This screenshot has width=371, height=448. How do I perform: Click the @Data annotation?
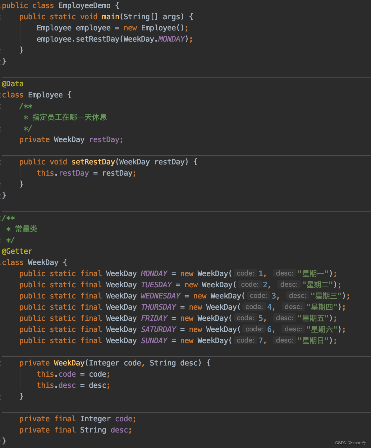[x=13, y=84]
